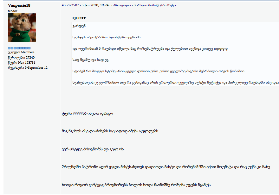Click the second rating square icon

pos(12,48)
